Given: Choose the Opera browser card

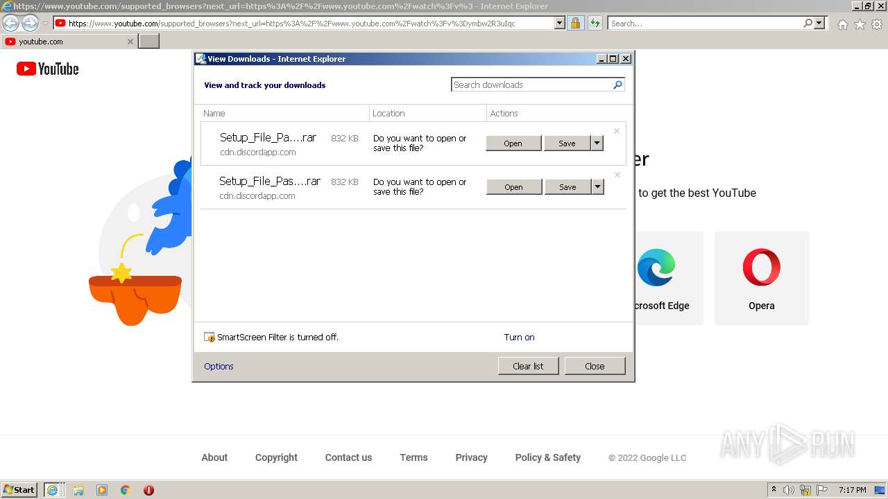Looking at the screenshot, I should pyautogui.click(x=762, y=279).
